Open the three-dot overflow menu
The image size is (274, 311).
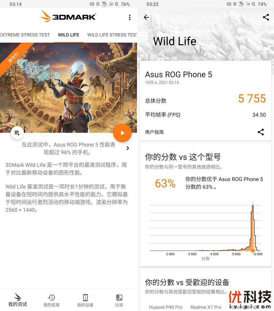click(x=129, y=17)
